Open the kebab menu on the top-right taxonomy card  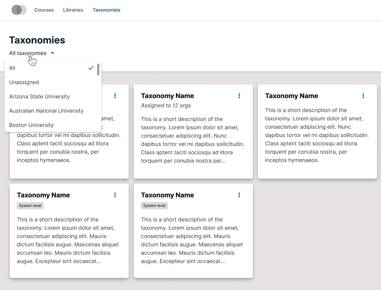(x=363, y=96)
